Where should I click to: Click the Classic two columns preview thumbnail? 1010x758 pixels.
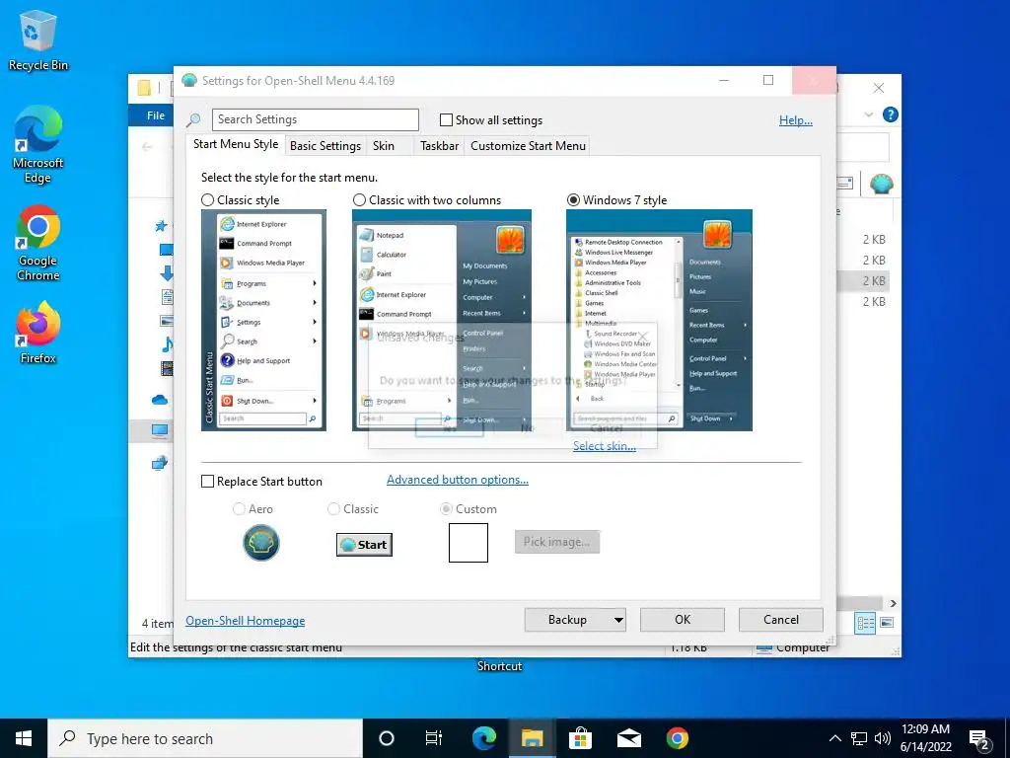(x=442, y=321)
